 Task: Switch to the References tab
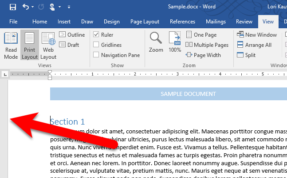(182, 21)
